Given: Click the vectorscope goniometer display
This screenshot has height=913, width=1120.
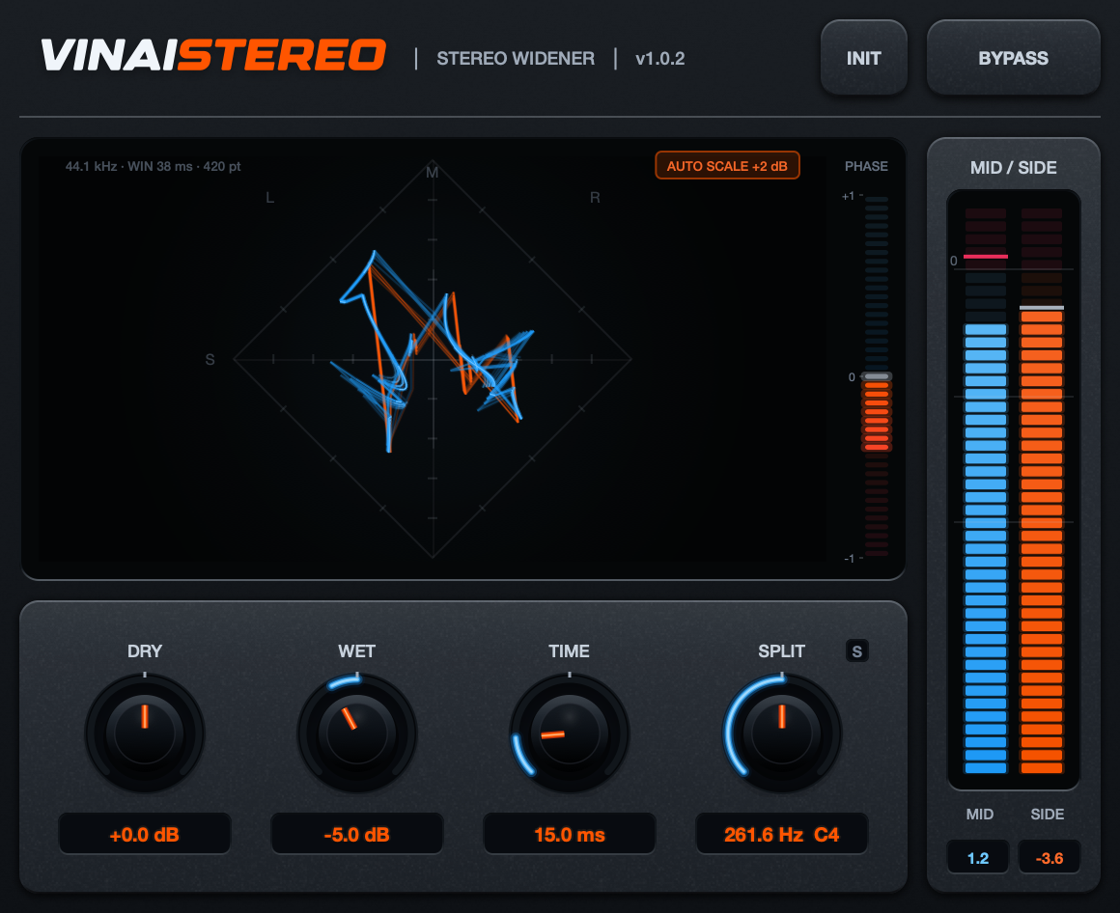Looking at the screenshot, I should (433, 359).
